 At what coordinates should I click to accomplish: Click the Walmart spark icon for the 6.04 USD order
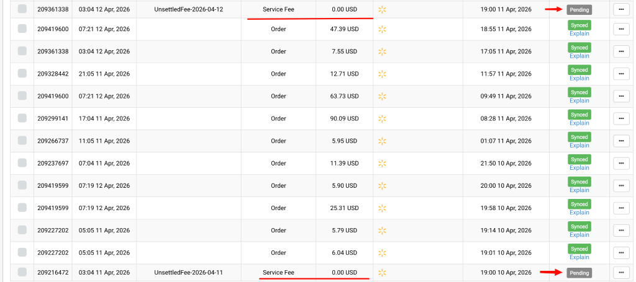[383, 252]
